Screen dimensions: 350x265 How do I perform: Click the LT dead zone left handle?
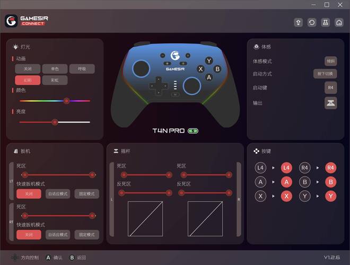(25, 175)
